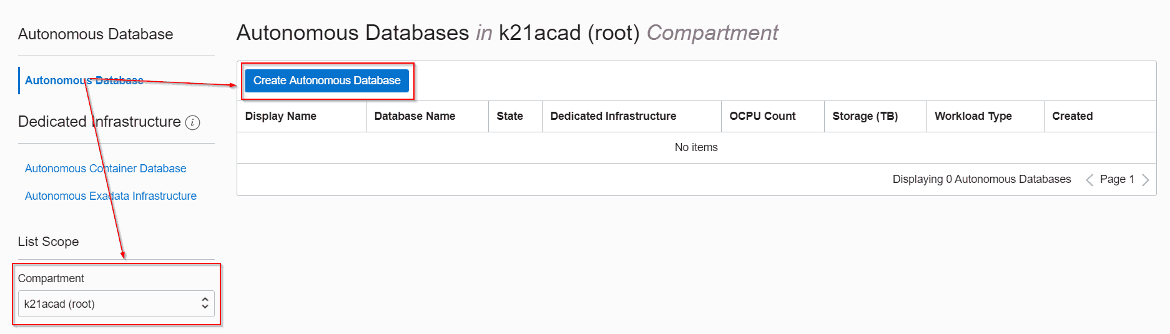Click the State column header
1170x334 pixels.
pyautogui.click(x=510, y=116)
